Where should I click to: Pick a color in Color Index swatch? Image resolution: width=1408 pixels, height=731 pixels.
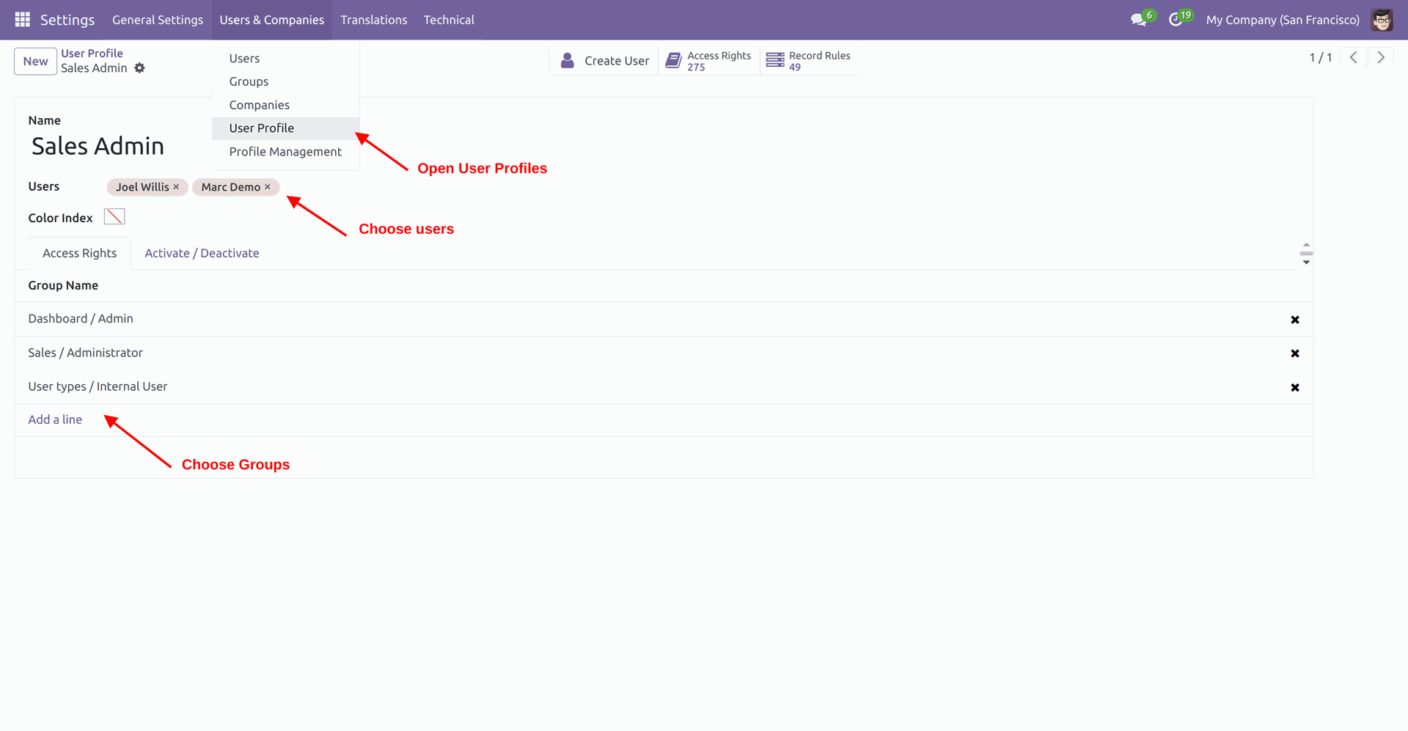tap(114, 217)
